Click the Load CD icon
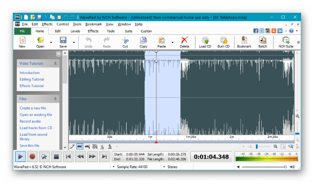314x185 pixels. pos(205,42)
